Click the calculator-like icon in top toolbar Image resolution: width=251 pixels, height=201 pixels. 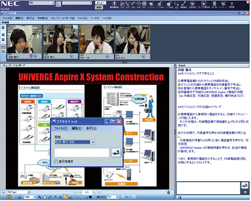pos(214,4)
